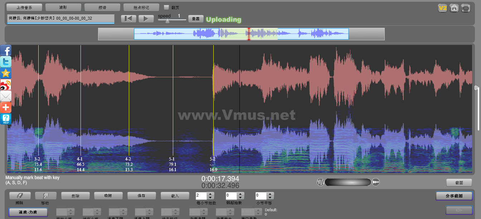Click the Twitter share icon
This screenshot has height=219, width=481.
(6, 62)
